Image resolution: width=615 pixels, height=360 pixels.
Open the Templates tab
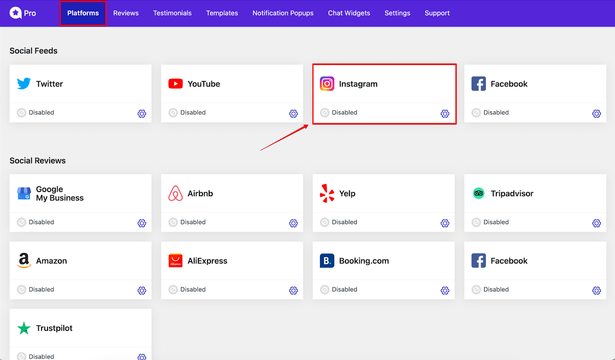click(222, 13)
